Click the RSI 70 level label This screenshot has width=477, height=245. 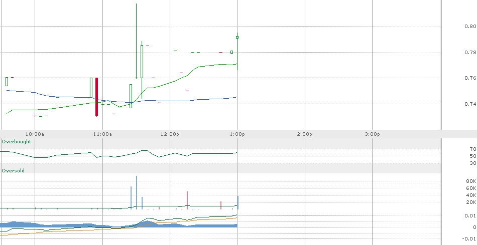(473, 149)
